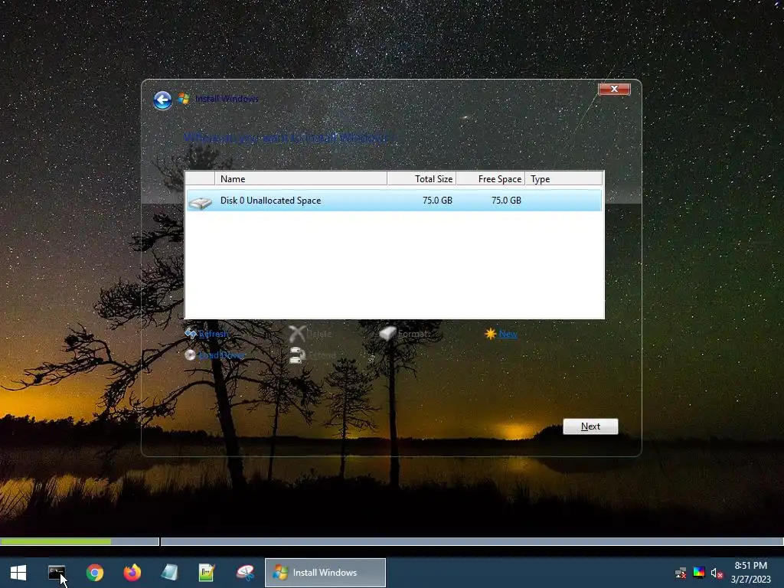Click the orange New starburst icon

tap(491, 334)
